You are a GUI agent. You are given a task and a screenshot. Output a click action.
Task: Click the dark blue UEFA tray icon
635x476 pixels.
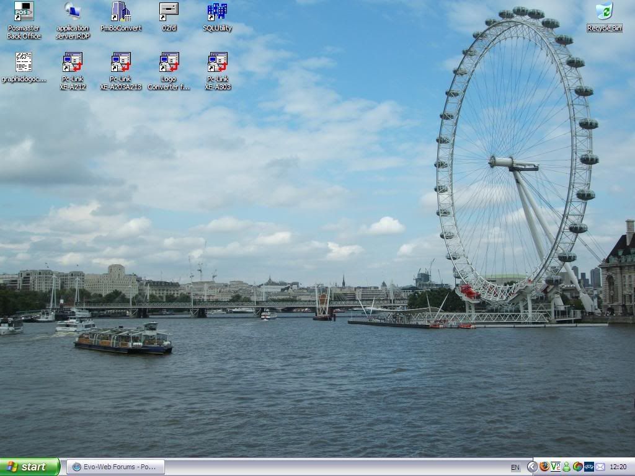coord(589,467)
